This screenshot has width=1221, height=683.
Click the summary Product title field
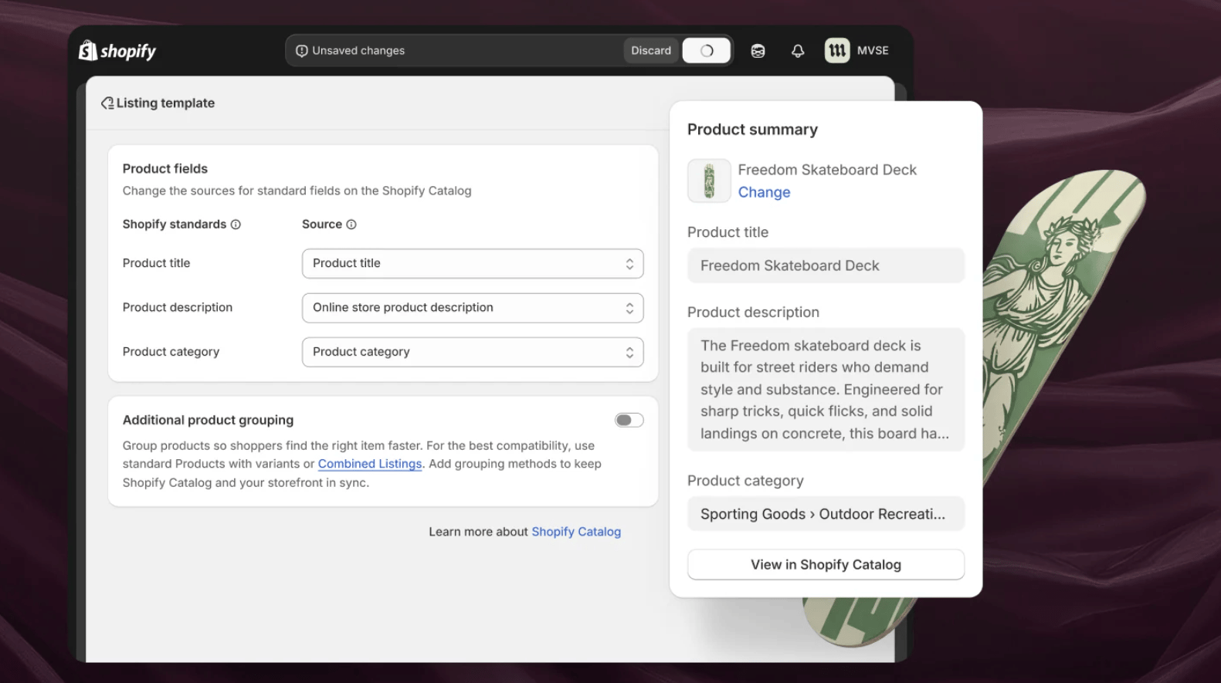(826, 265)
